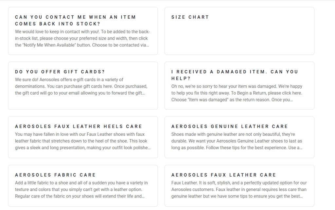Select the Aerosoles Faux Leather Care title
This screenshot has height=210, width=335.
coord(223,175)
